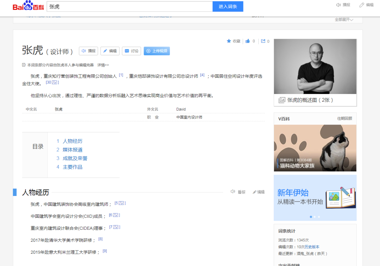Screen dimensions: 380x266
Task: Expand all with 全部展开 chevron
Action: 344,20
